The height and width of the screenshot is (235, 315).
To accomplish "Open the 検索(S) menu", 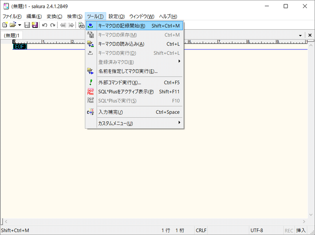I will [x=75, y=16].
